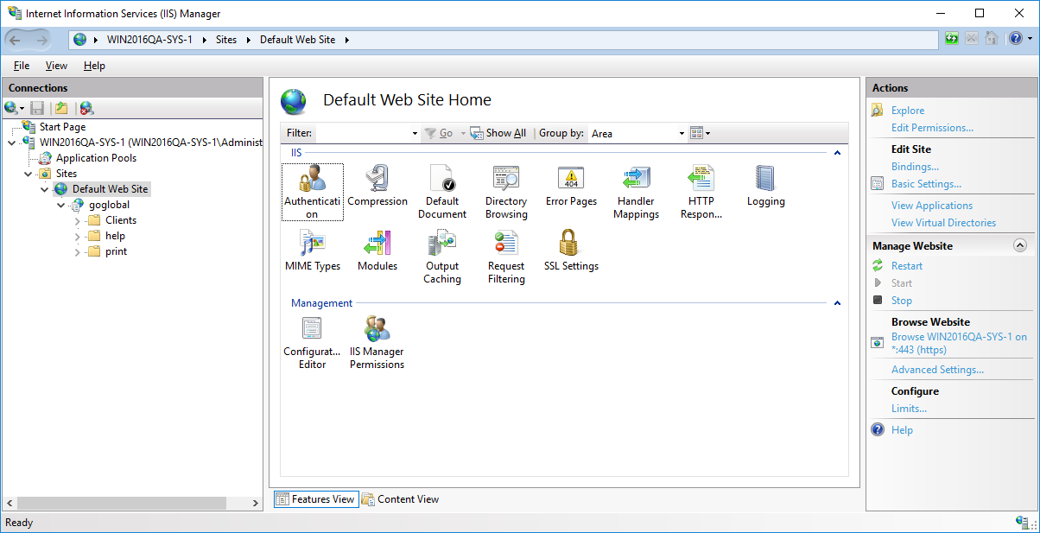Screen dimensions: 1040x533
Task: Click Browse WIN2016QA-SYS-1 on *:443 link
Action: [959, 344]
